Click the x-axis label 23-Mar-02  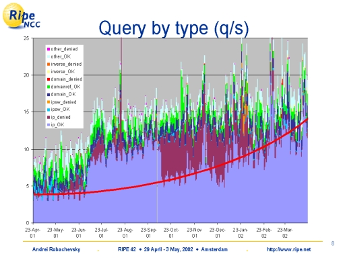(285, 233)
